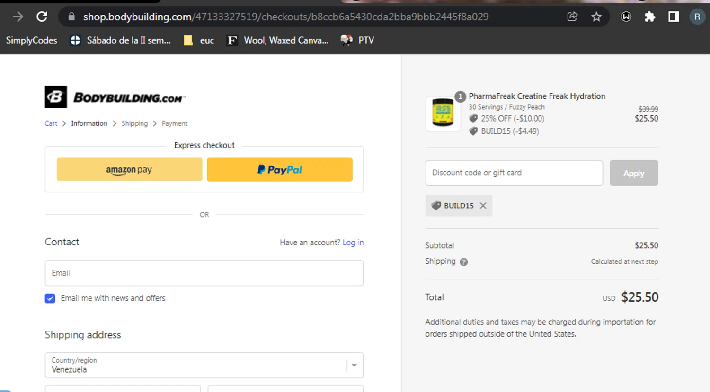The image size is (710, 392).
Task: Click the Shipping help question mark
Action: tap(464, 262)
